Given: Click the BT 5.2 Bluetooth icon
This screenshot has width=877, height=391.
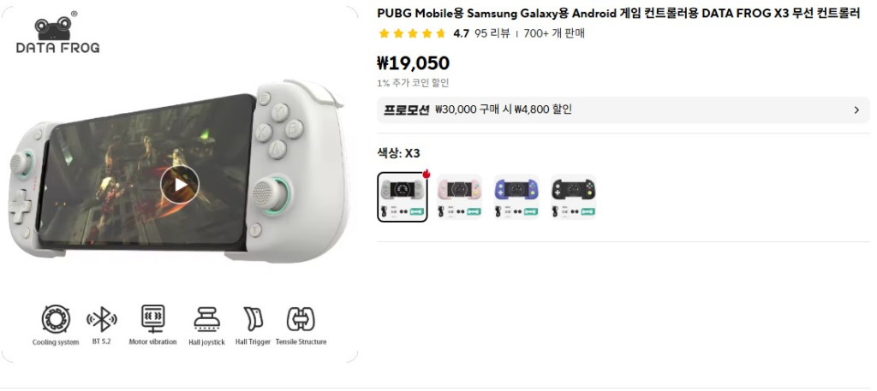Looking at the screenshot, I should (102, 319).
